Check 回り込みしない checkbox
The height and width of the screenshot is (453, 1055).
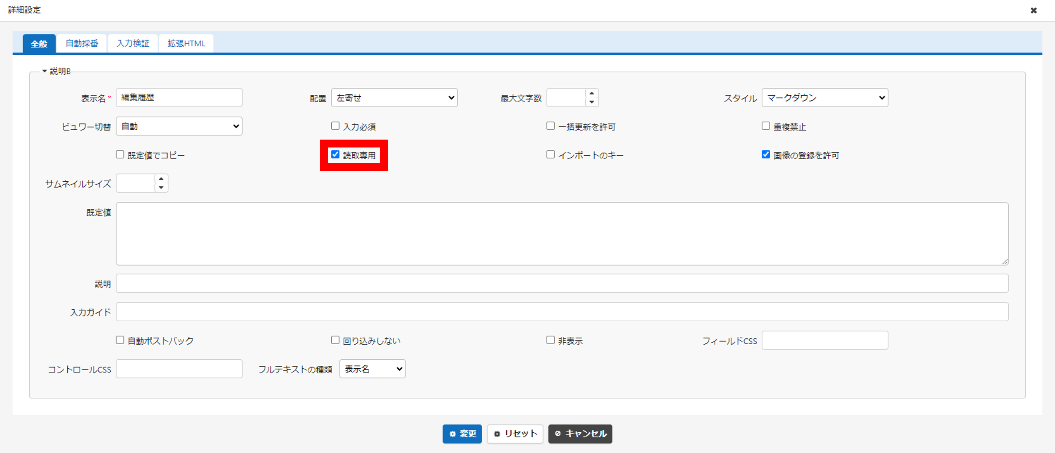(x=335, y=341)
